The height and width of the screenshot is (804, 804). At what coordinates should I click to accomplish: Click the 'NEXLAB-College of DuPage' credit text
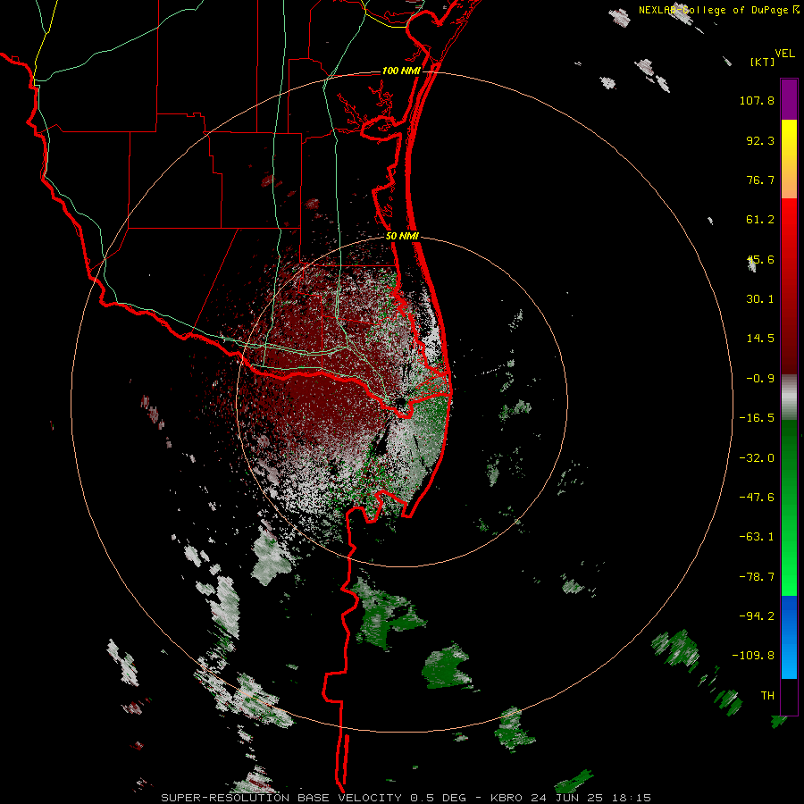pos(713,10)
